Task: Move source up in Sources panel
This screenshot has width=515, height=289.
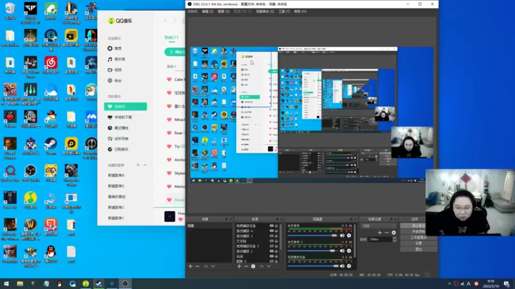Action: [262, 267]
